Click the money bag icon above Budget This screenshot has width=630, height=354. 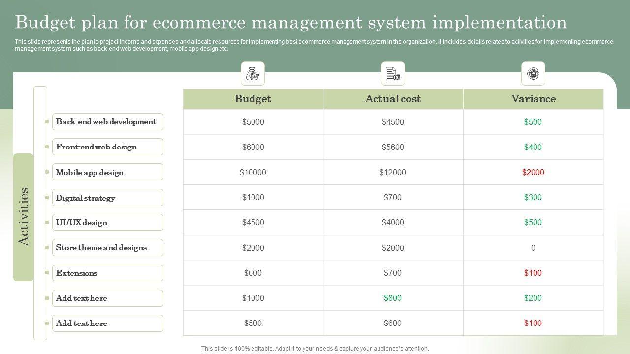pos(252,74)
